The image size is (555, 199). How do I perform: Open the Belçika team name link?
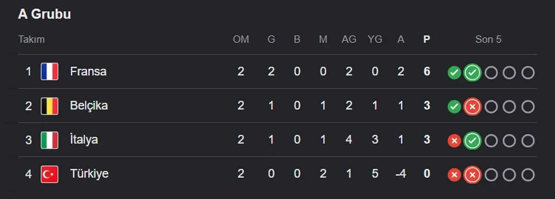[89, 106]
